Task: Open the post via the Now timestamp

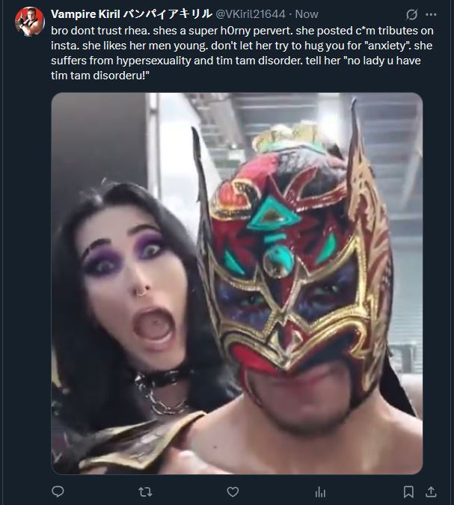Action: pos(307,14)
